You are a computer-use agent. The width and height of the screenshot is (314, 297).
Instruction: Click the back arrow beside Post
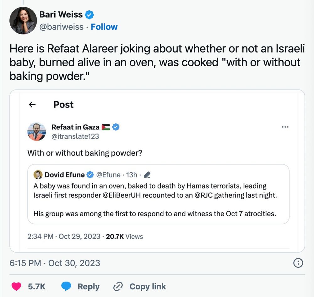click(32, 104)
